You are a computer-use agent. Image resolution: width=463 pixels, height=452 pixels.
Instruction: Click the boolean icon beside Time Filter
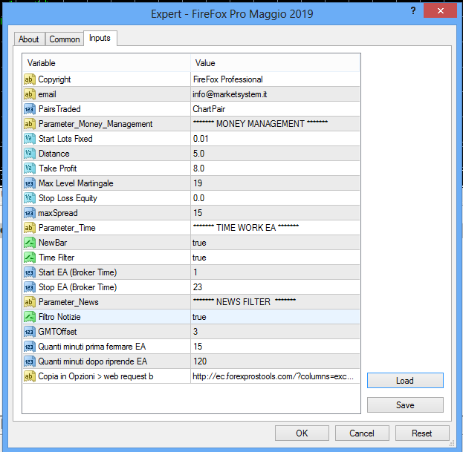30,258
